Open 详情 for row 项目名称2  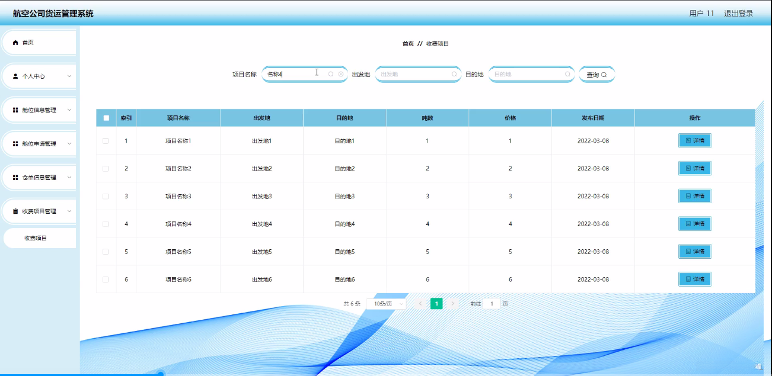click(695, 168)
